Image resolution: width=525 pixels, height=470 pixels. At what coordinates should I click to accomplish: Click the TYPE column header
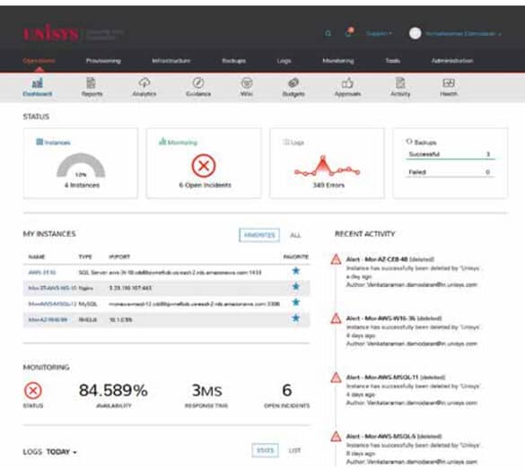tap(85, 257)
